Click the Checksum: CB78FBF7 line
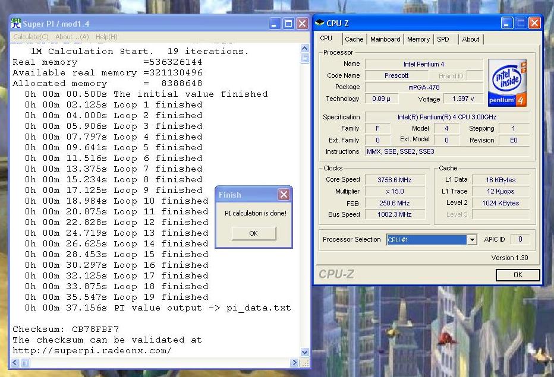554x377 pixels. point(66,330)
